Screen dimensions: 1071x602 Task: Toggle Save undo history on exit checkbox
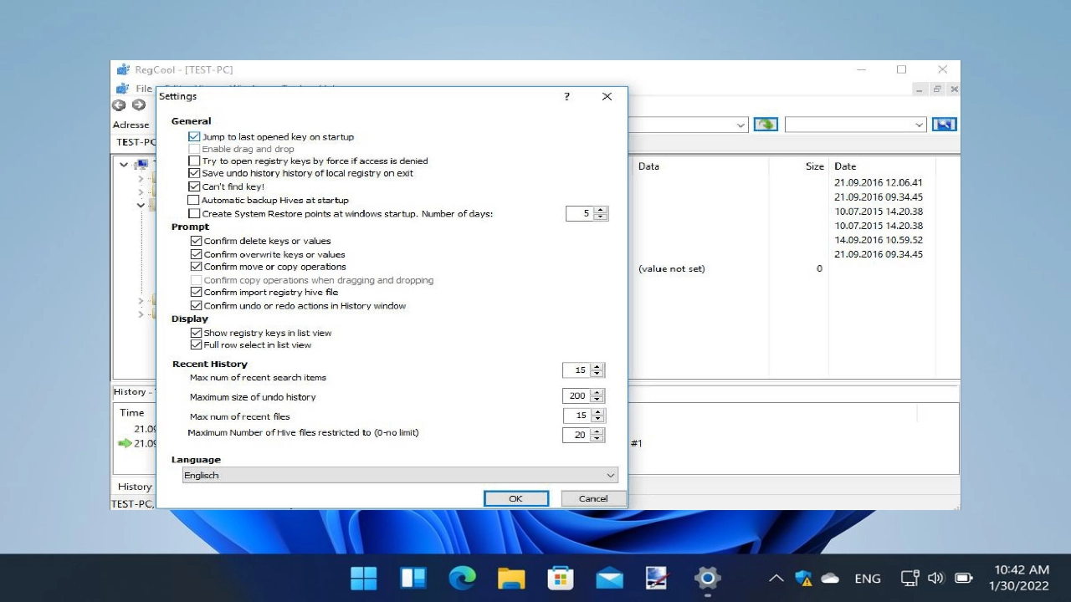(194, 173)
